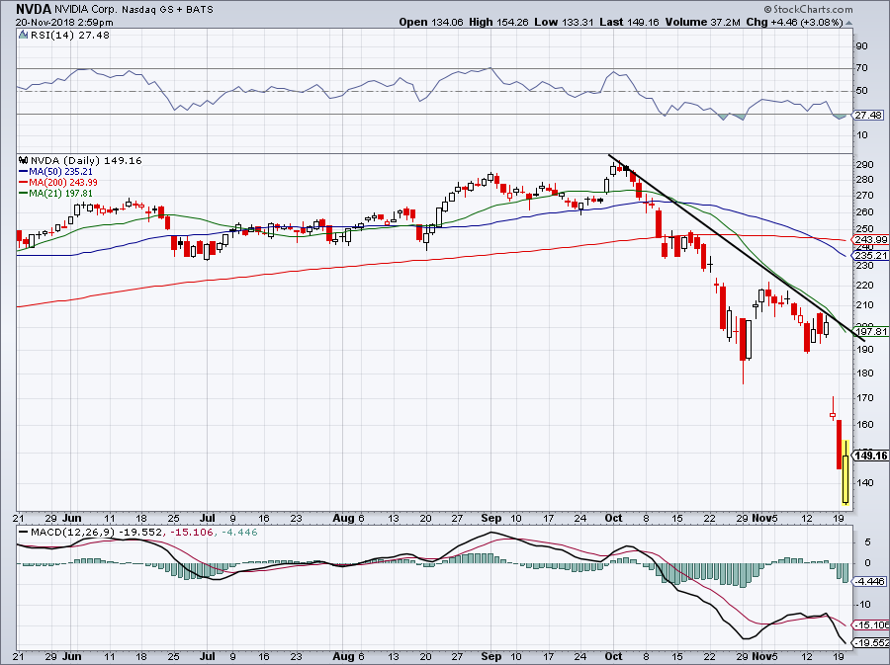890x665 pixels.
Task: Click the -4.446 tag on MACD right axis
Action: click(x=869, y=582)
